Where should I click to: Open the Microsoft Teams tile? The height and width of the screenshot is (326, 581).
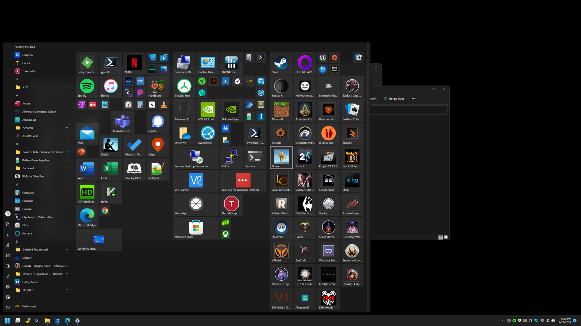123,122
